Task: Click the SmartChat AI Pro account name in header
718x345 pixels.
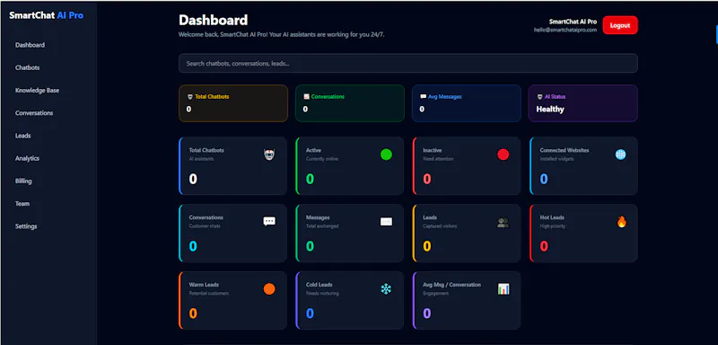Action: coord(573,22)
